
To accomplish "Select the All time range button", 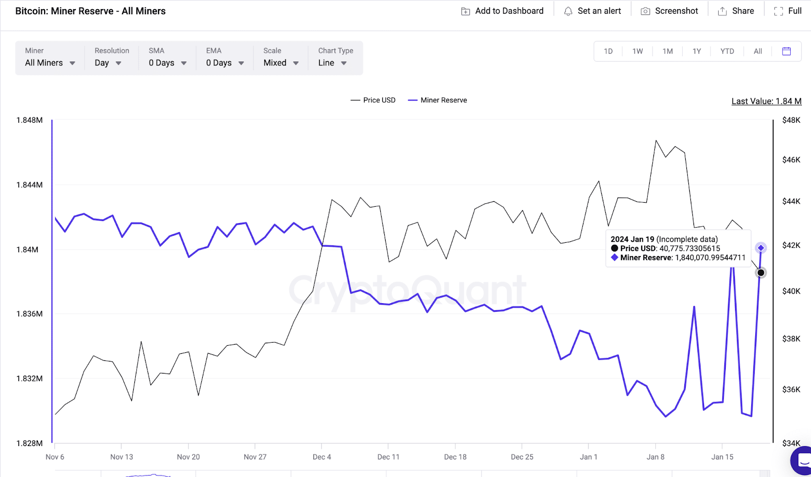I will click(757, 51).
